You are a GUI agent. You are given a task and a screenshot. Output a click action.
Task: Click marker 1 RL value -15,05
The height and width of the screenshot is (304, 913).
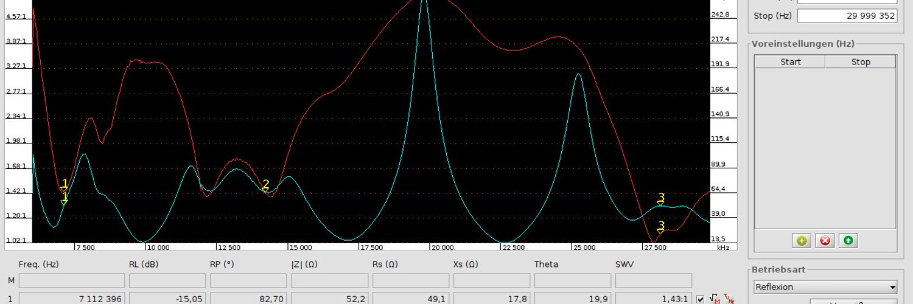click(x=167, y=299)
